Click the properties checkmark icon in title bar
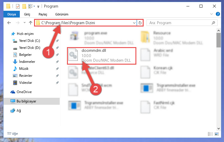 pos(18,6)
